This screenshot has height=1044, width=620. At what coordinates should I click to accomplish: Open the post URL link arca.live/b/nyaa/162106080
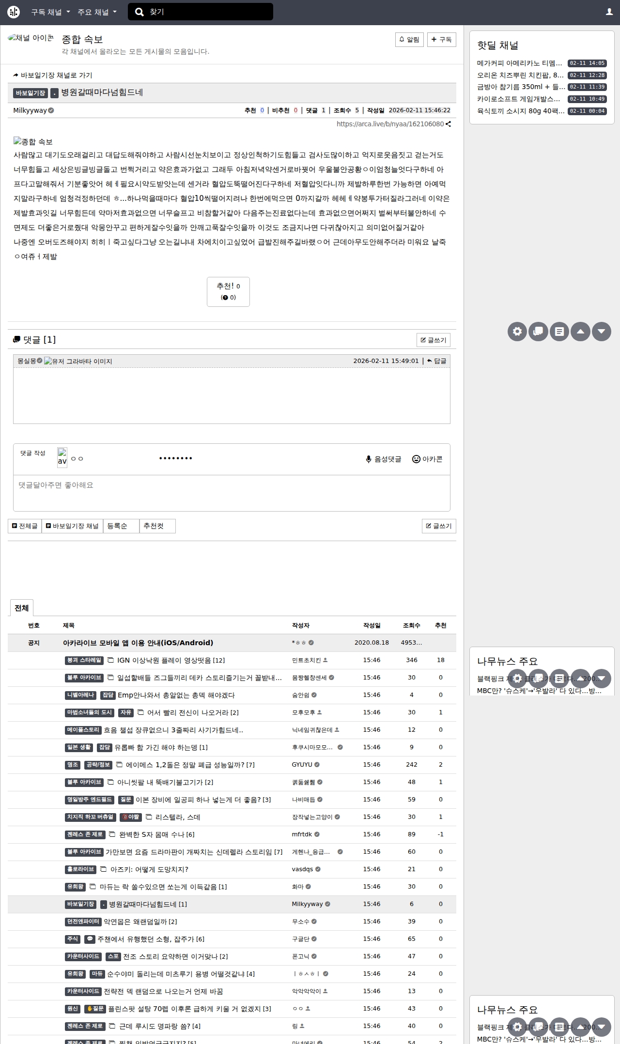[390, 124]
